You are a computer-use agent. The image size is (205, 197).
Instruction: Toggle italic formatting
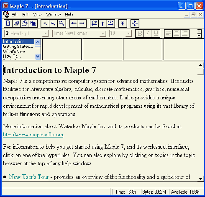coord(148,34)
